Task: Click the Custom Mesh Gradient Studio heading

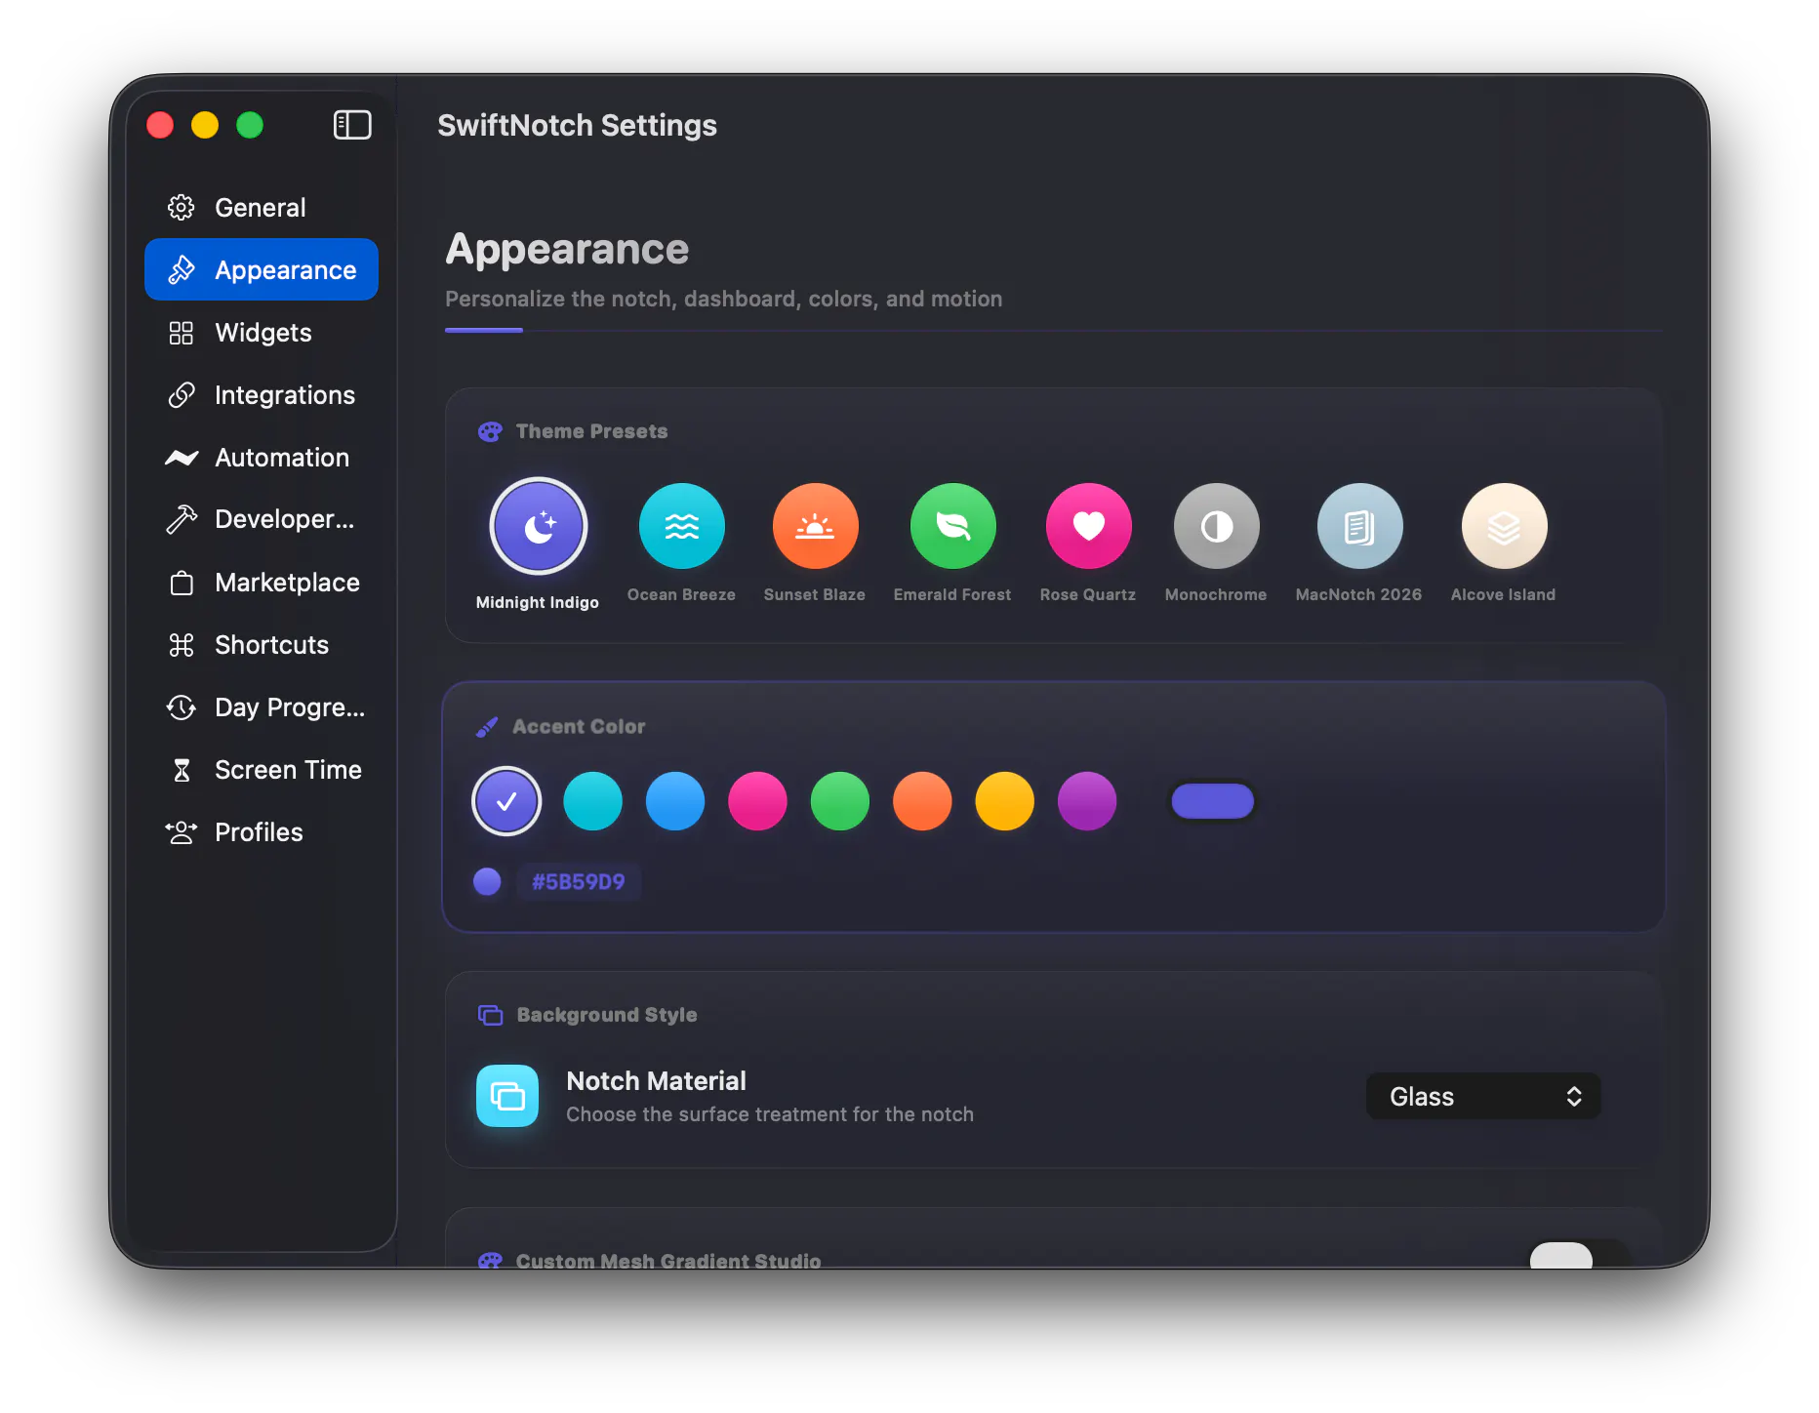Action: (668, 1260)
